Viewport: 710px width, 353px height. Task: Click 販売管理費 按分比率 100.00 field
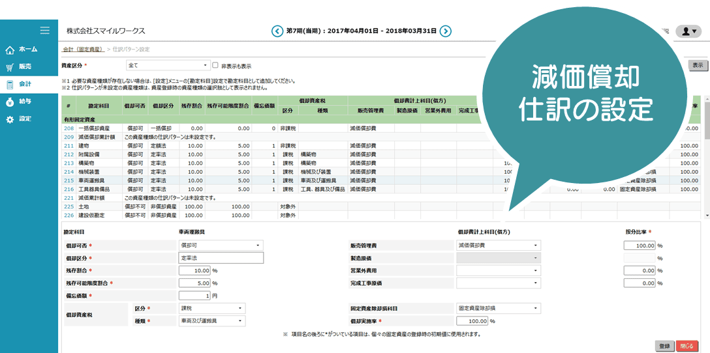(x=640, y=246)
